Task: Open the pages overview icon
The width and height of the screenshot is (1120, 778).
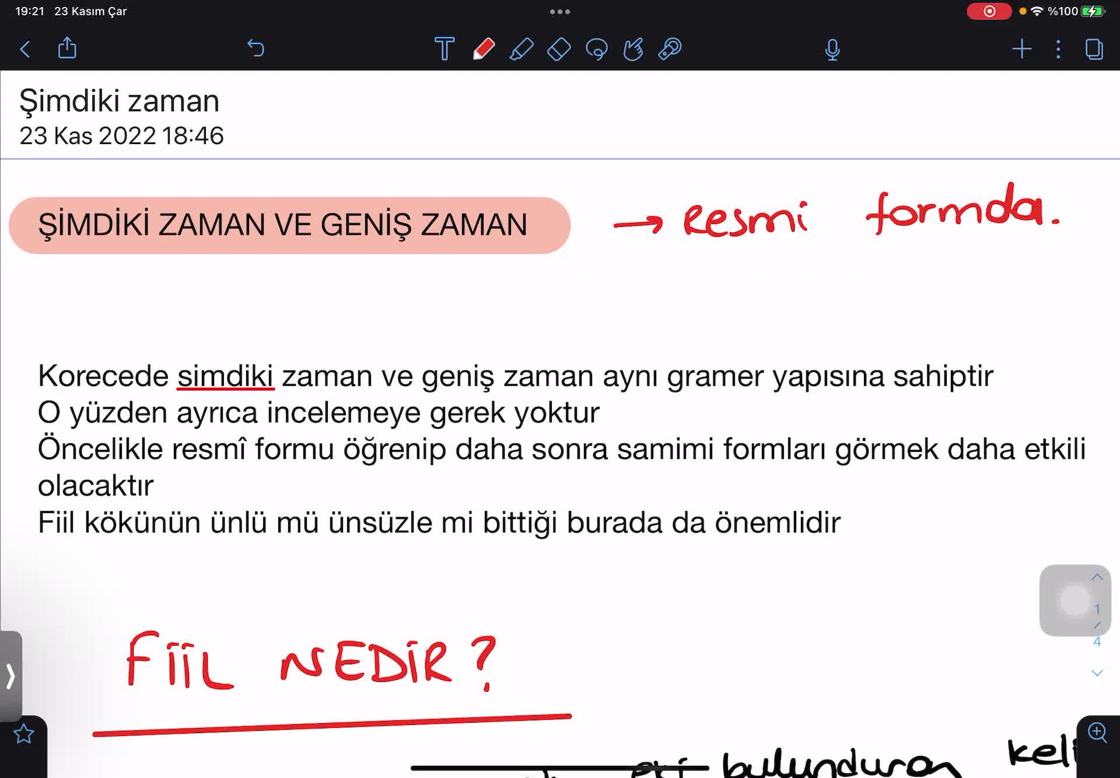Action: (1094, 49)
